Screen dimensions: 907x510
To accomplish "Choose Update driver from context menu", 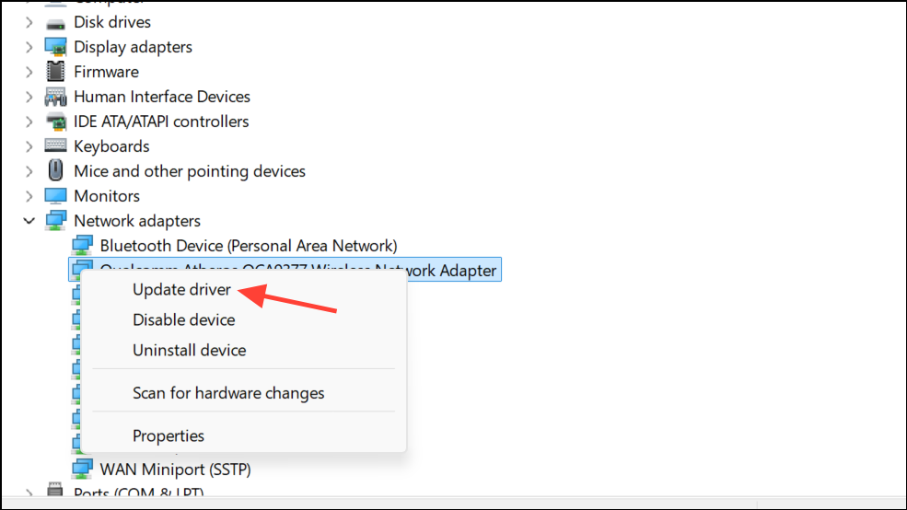I will pyautogui.click(x=181, y=289).
